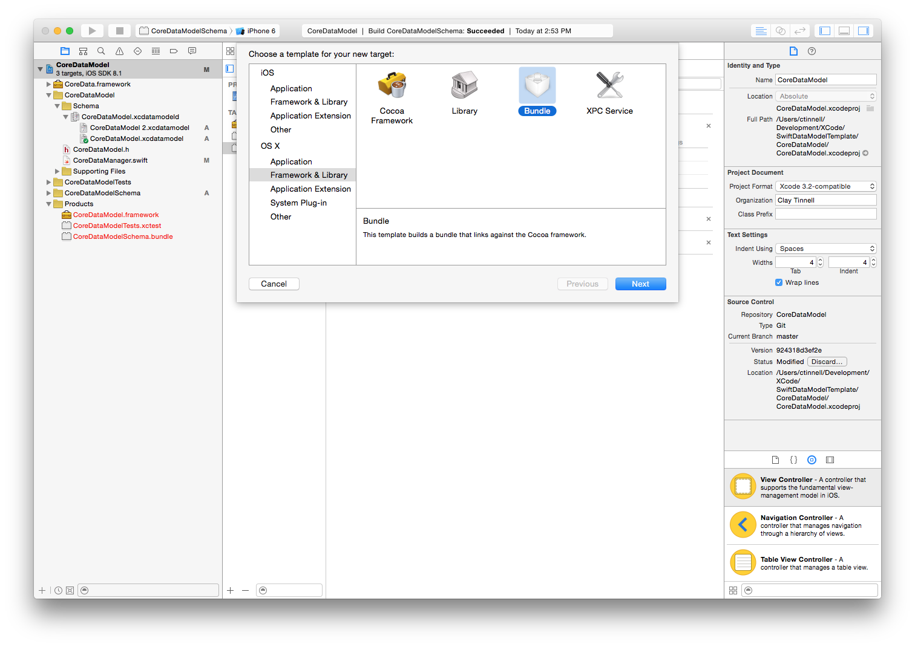Expand the CoreData.framework item
Viewport: 915px width, 647px height.
click(x=49, y=85)
